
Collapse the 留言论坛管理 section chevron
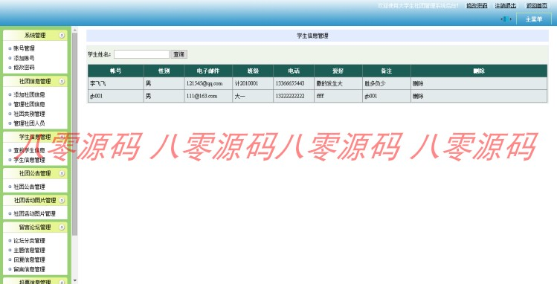pos(62,227)
